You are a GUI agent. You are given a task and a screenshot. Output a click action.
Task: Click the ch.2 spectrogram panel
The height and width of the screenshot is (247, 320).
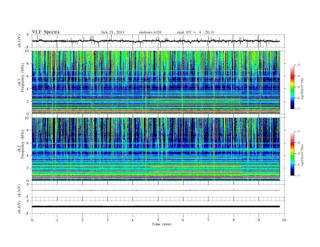156,149
